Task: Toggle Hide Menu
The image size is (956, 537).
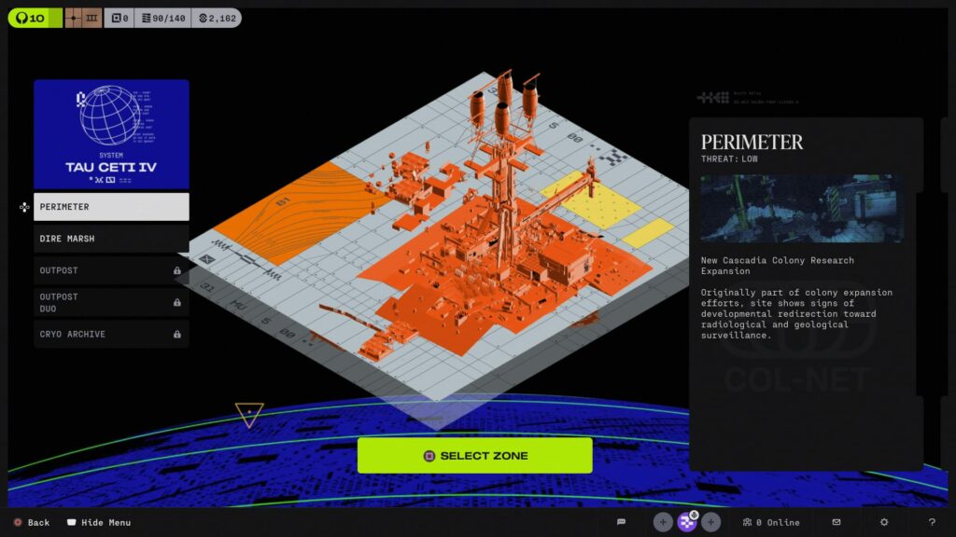Action: [x=98, y=522]
